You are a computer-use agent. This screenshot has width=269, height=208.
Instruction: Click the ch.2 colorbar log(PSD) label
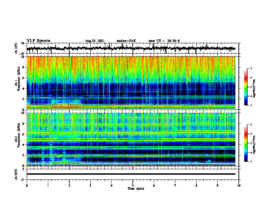click(254, 144)
